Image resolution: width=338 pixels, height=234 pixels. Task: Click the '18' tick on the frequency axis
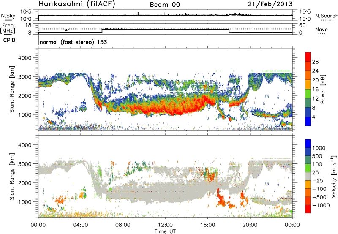click(x=28, y=25)
